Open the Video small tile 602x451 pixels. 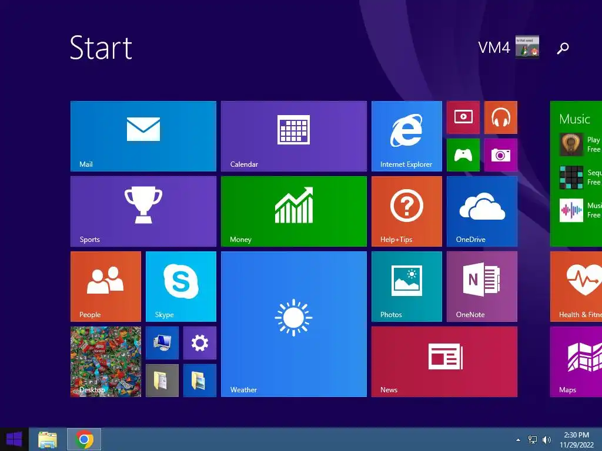point(463,117)
